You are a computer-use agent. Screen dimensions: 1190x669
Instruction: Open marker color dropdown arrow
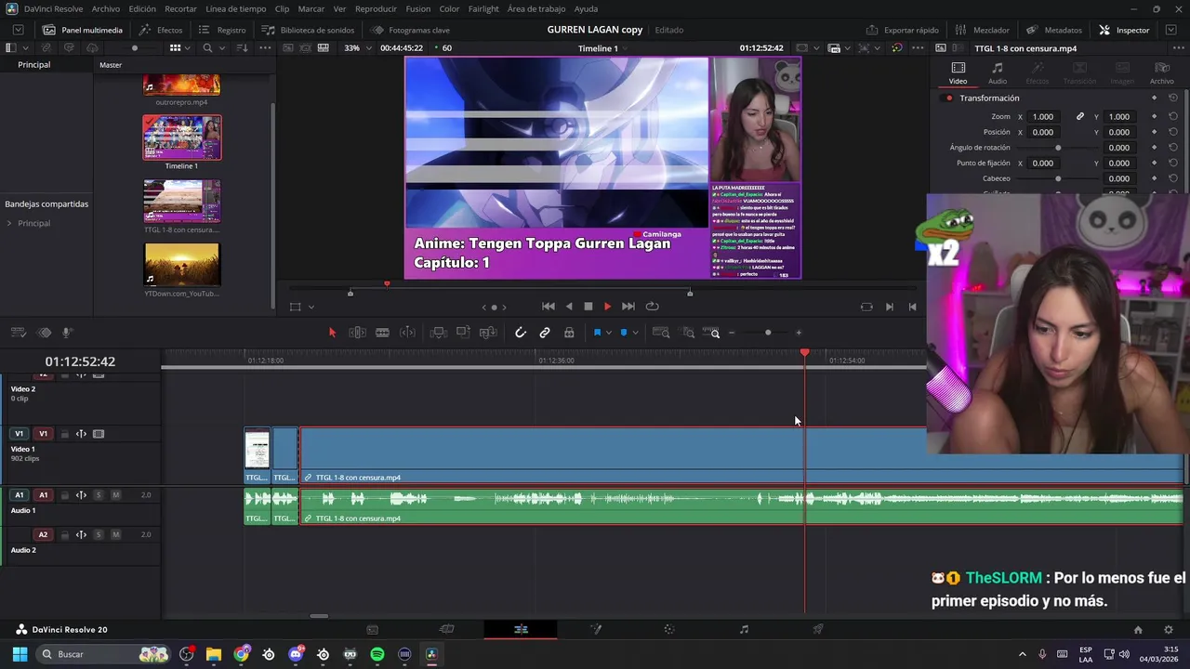pos(635,333)
